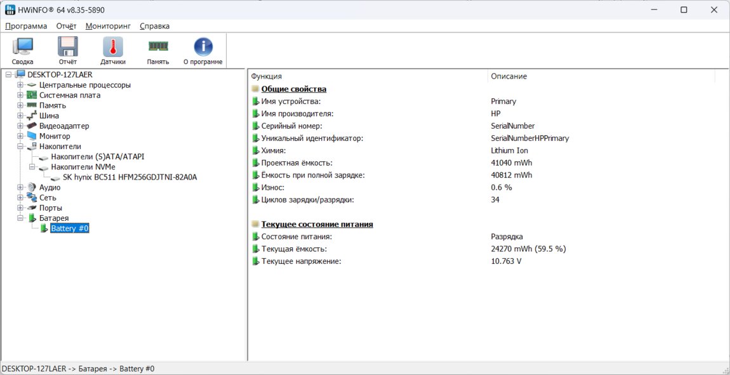Expand the Центральные процессоры node
The height and width of the screenshot is (375, 730).
click(x=20, y=85)
